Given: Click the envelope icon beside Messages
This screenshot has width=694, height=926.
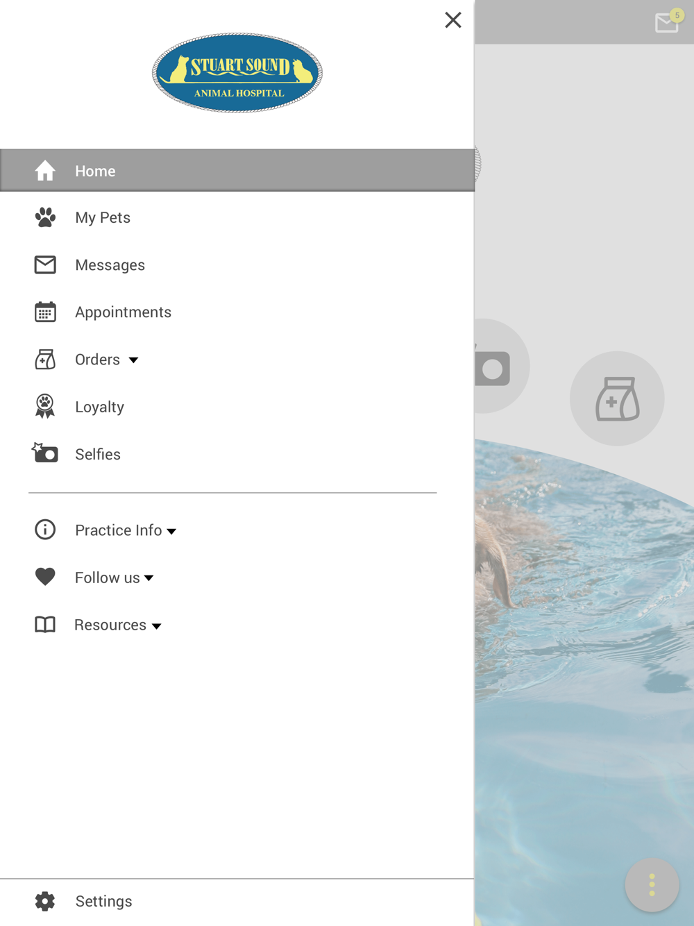Looking at the screenshot, I should click(45, 264).
